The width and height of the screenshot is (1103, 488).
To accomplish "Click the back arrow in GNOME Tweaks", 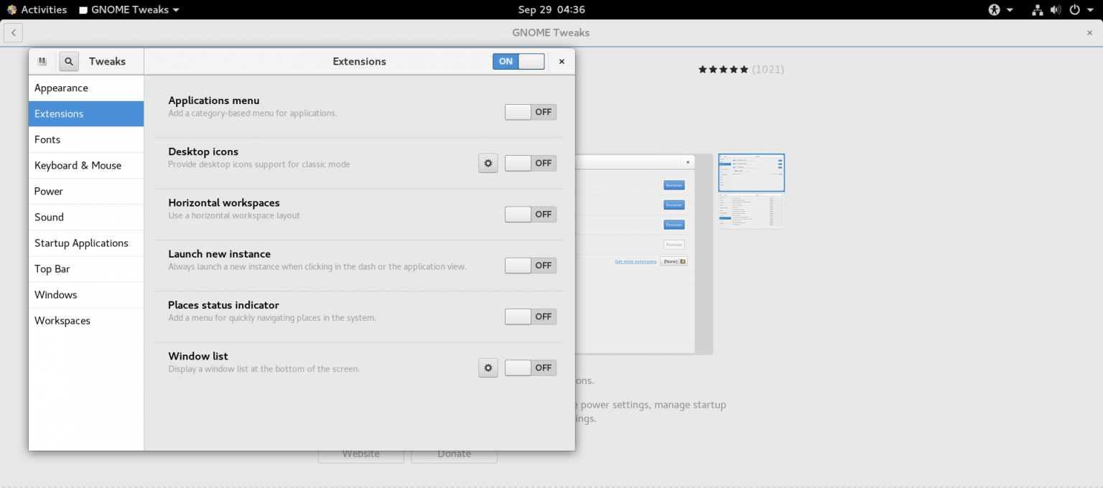I will 13,32.
